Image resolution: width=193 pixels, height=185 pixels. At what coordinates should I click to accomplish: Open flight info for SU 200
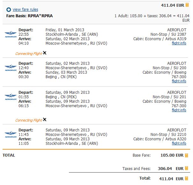[x=179, y=81]
